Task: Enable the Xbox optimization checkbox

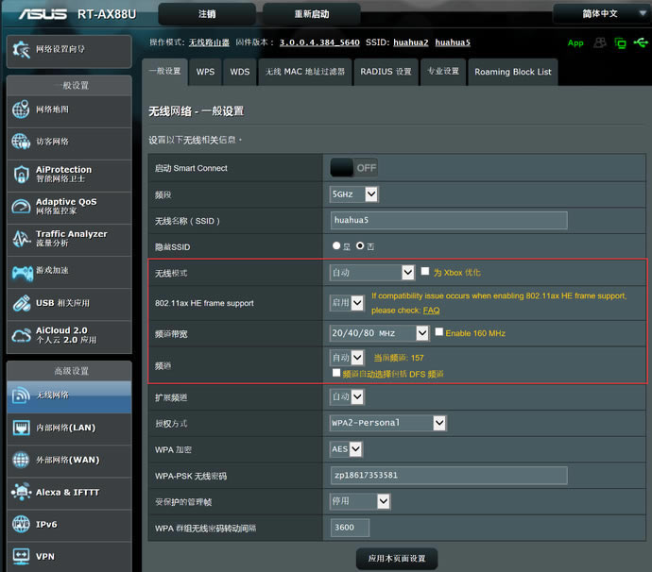Action: 425,272
